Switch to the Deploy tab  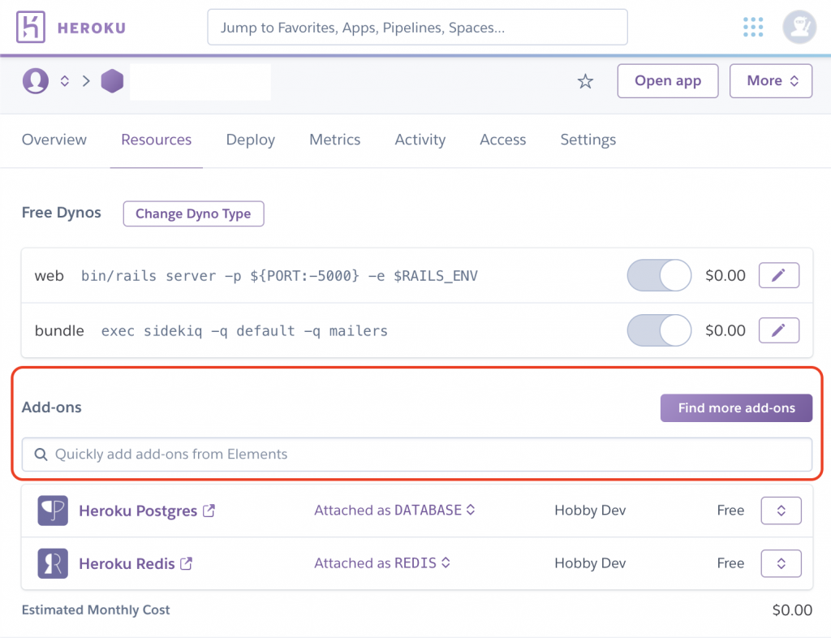[250, 140]
